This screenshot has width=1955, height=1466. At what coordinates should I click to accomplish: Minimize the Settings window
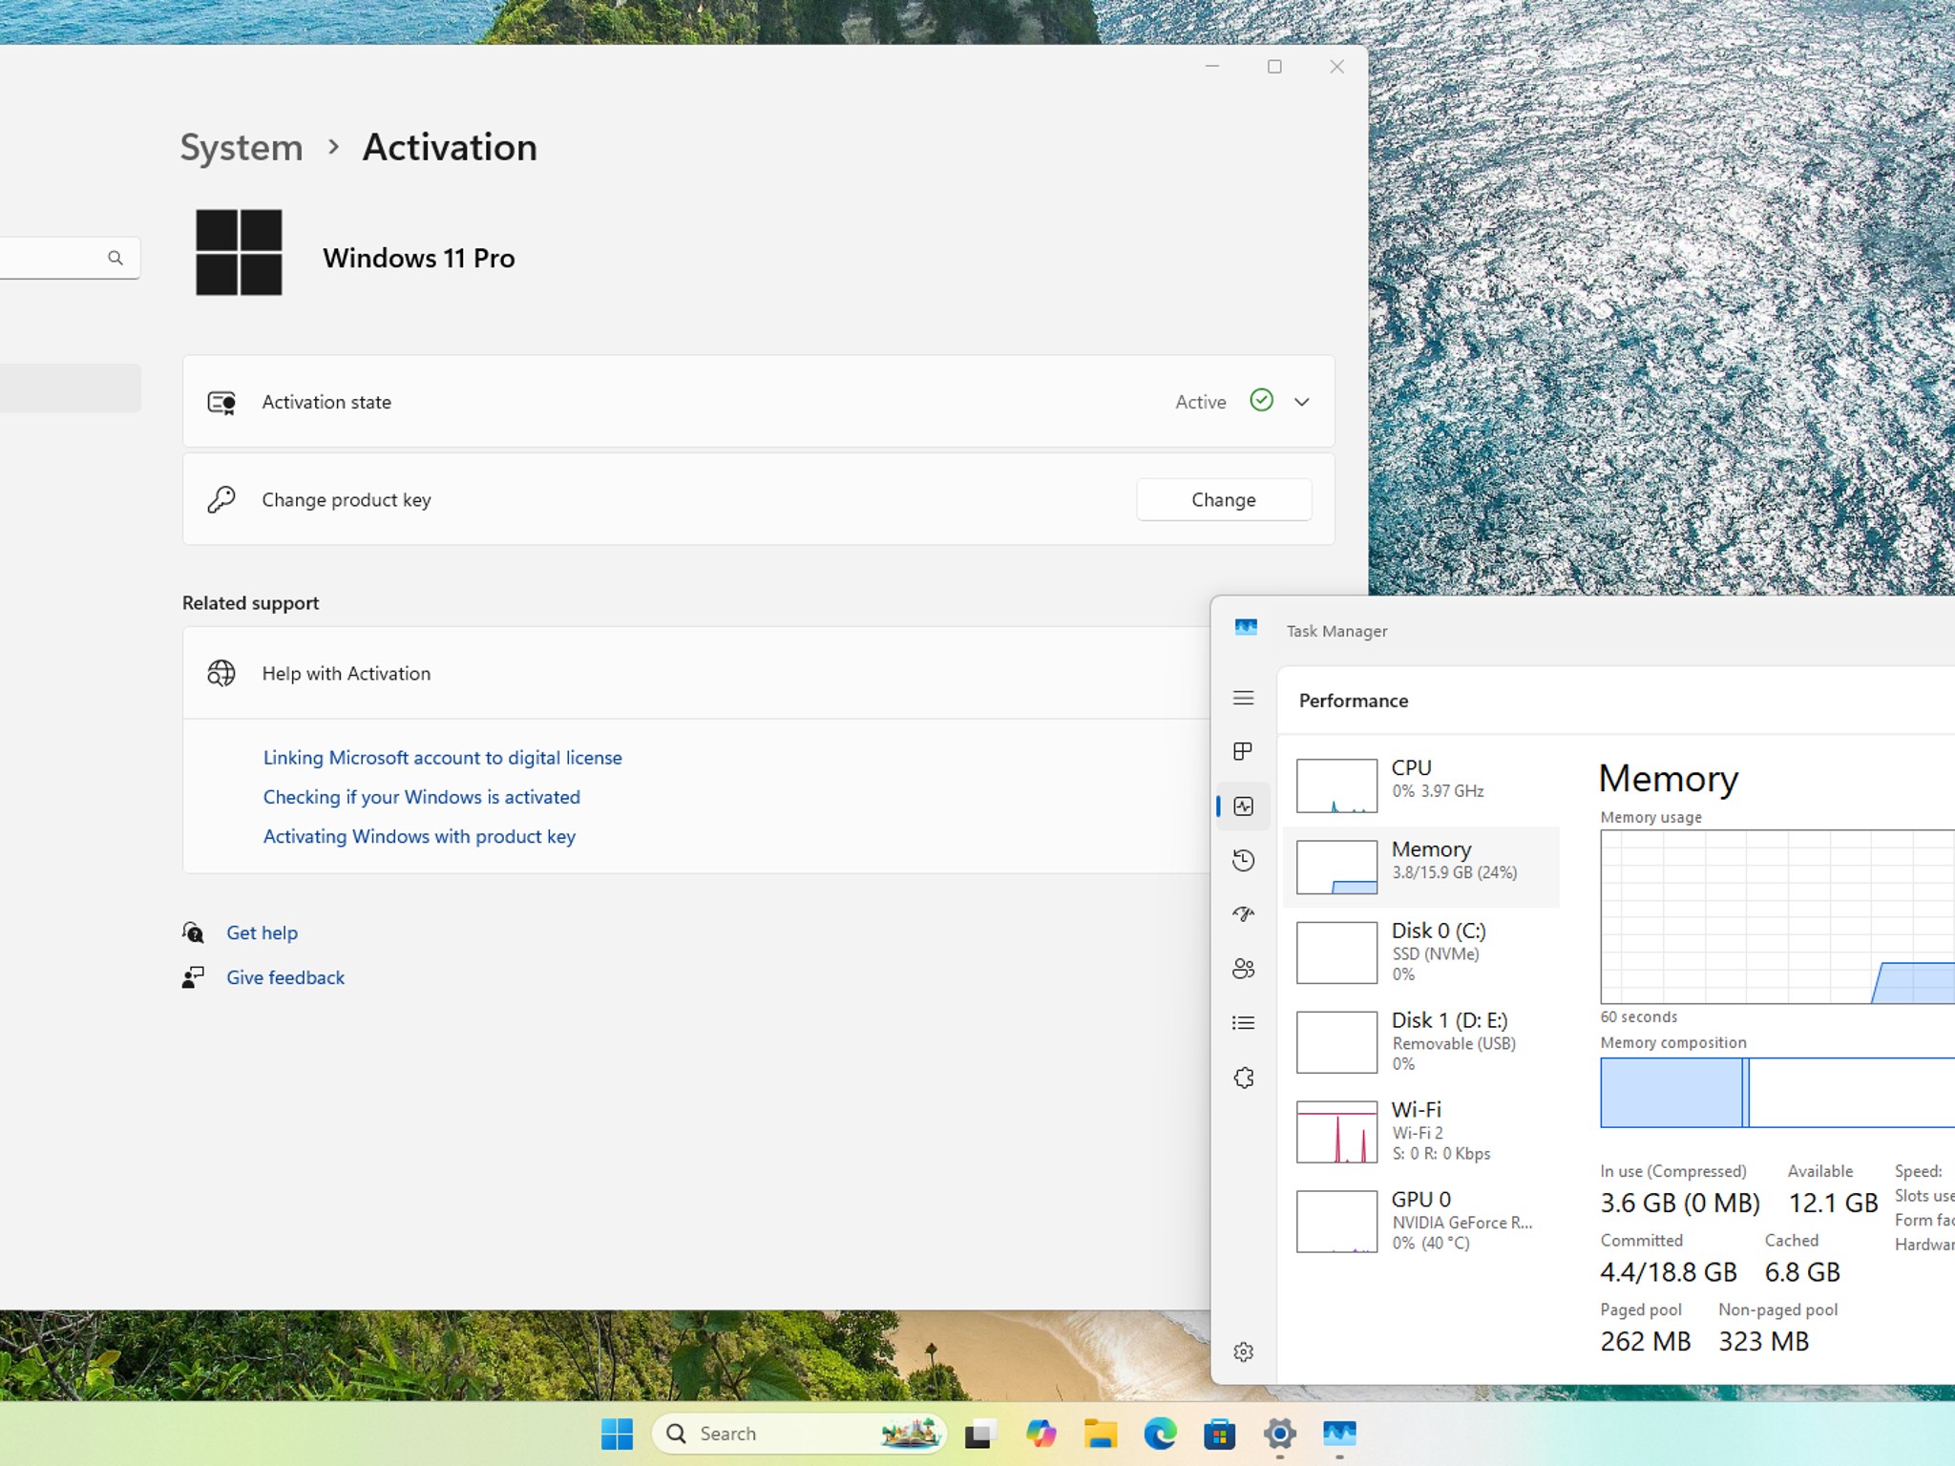click(1212, 67)
